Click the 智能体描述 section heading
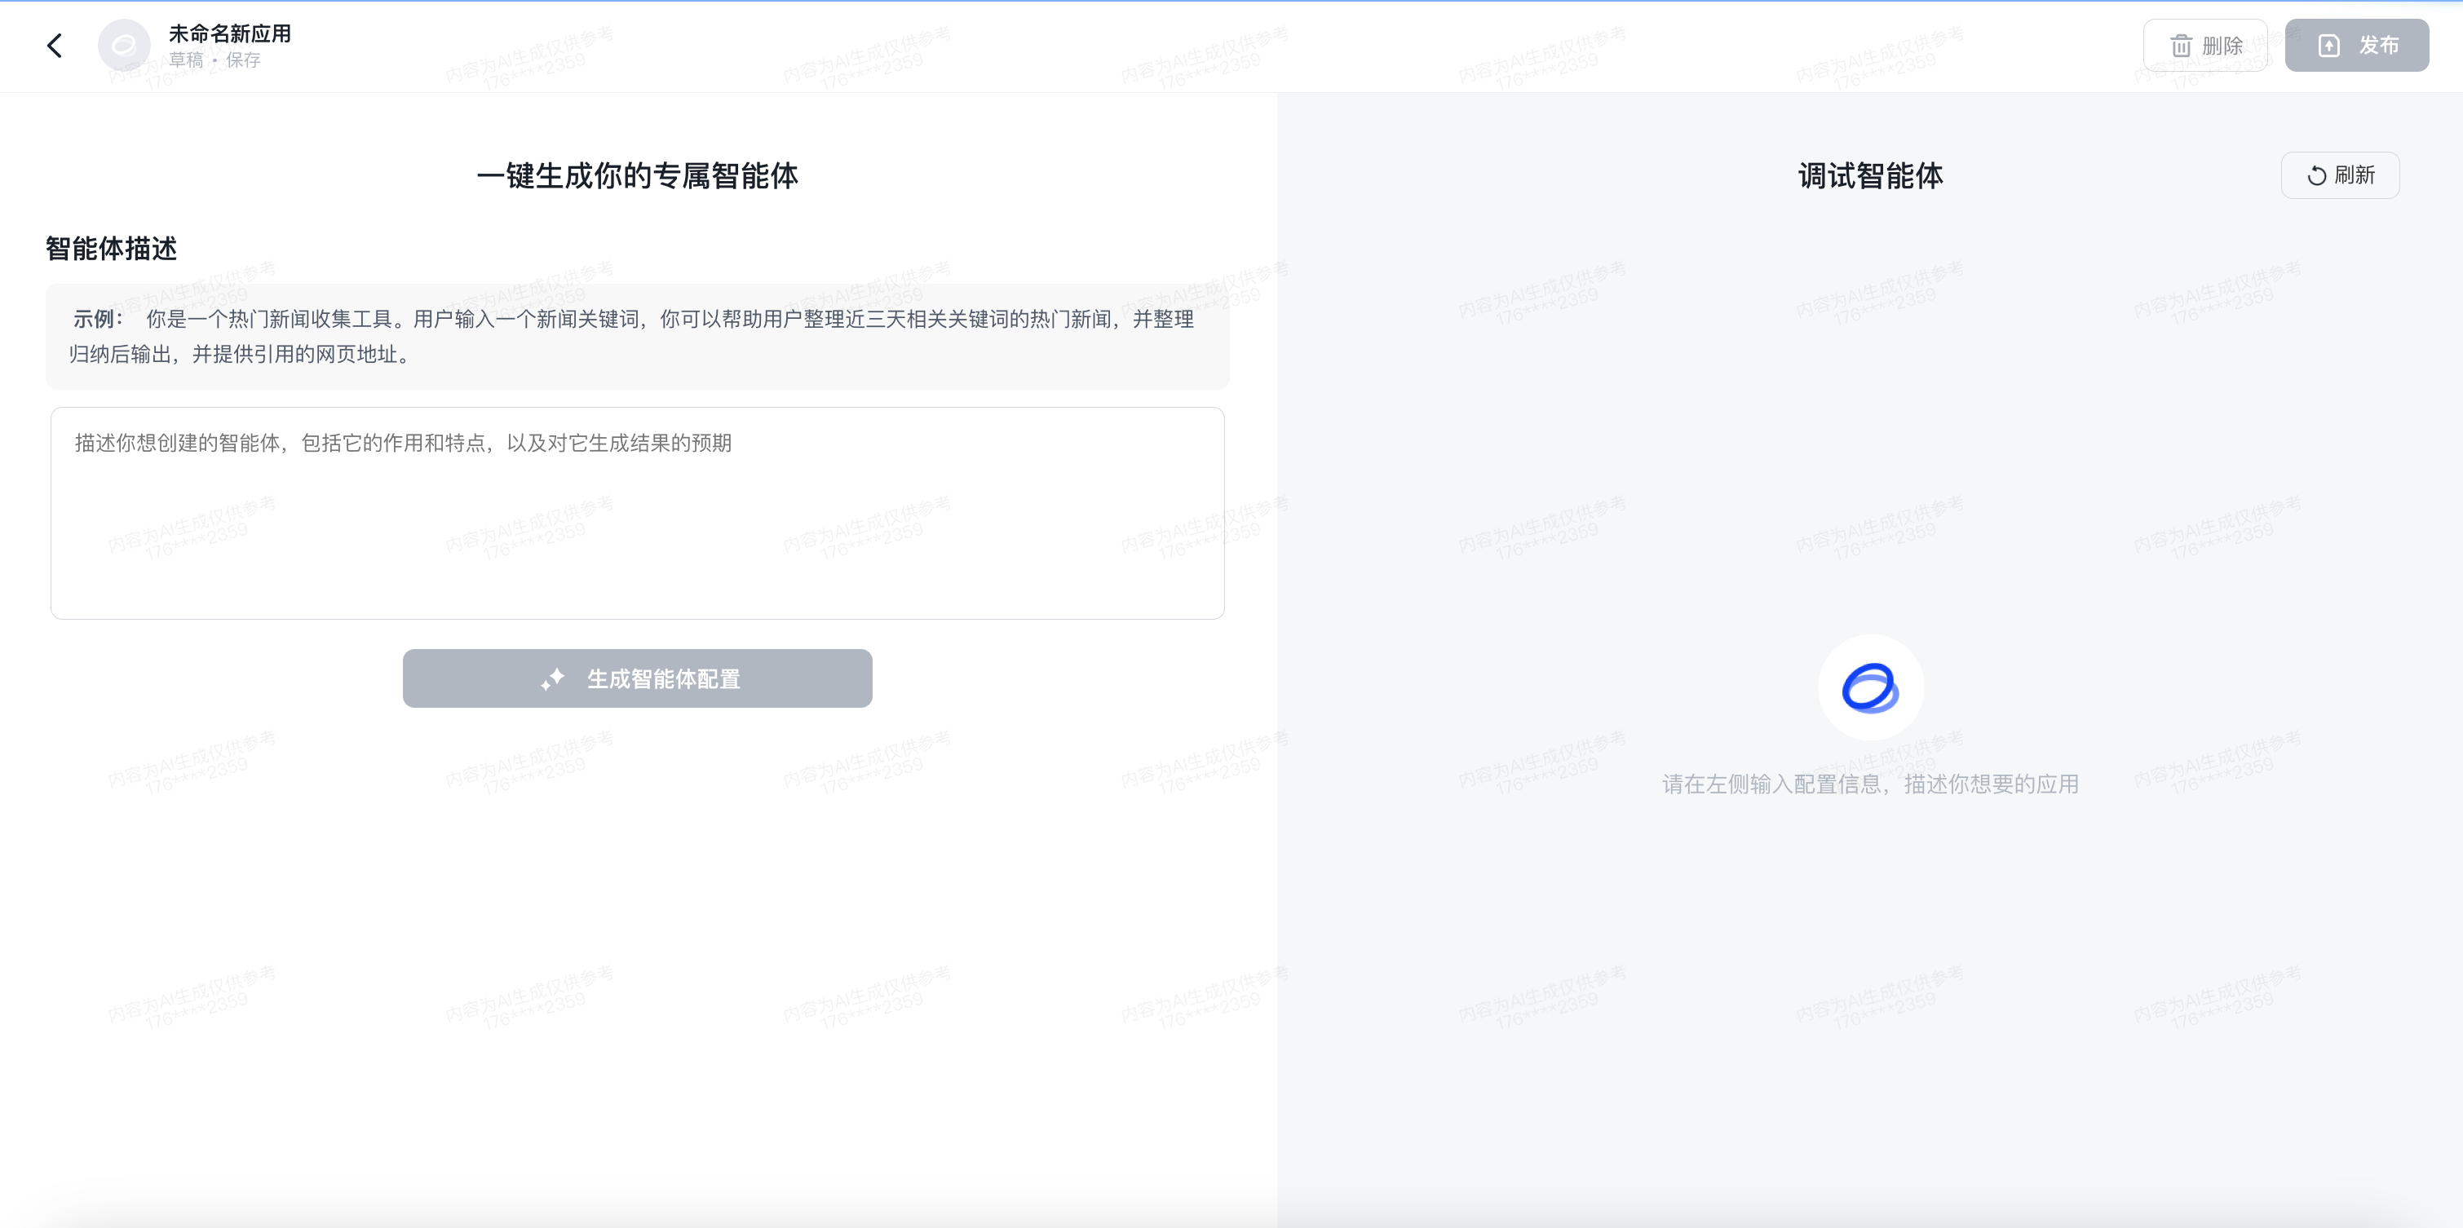Viewport: 2463px width, 1228px height. pyautogui.click(x=111, y=249)
